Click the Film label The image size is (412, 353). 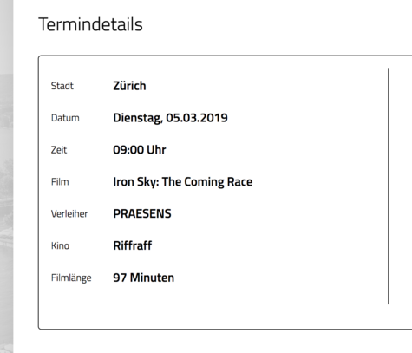pyautogui.click(x=60, y=182)
